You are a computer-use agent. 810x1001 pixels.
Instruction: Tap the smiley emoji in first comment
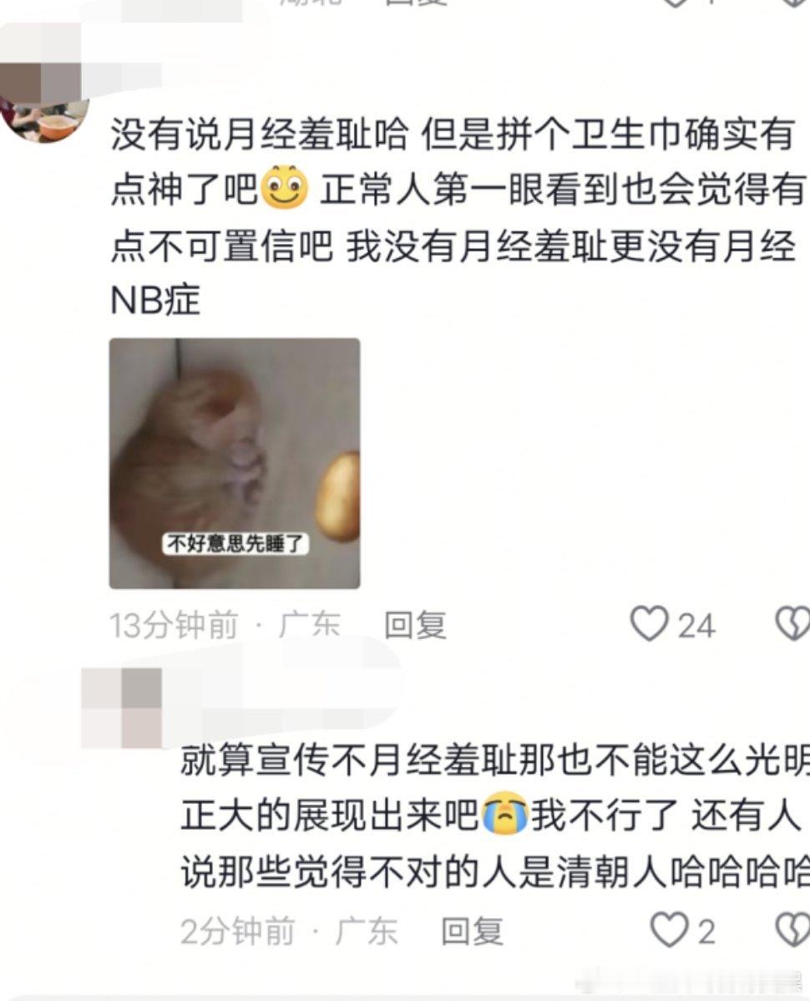click(285, 188)
